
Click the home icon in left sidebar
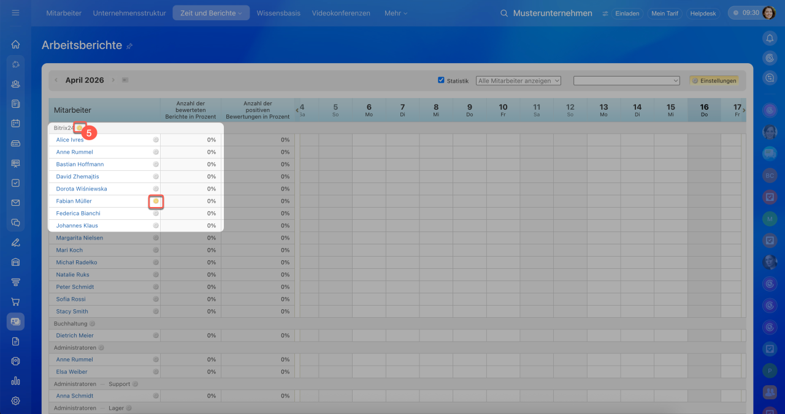click(x=16, y=44)
